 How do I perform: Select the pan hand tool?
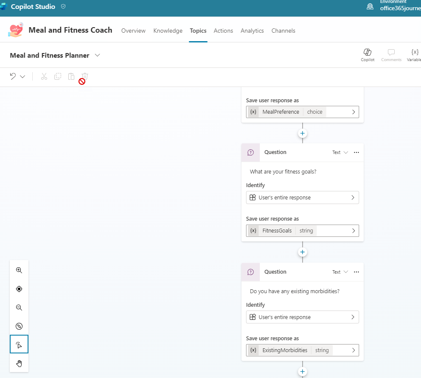click(19, 363)
